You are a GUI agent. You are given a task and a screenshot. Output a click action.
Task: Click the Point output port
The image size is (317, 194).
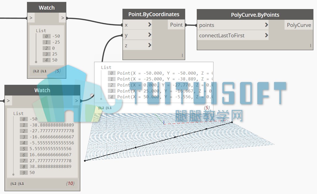176,25
